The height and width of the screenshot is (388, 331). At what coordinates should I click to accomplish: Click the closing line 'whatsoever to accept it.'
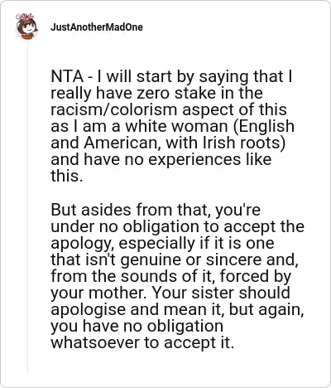[x=142, y=342]
